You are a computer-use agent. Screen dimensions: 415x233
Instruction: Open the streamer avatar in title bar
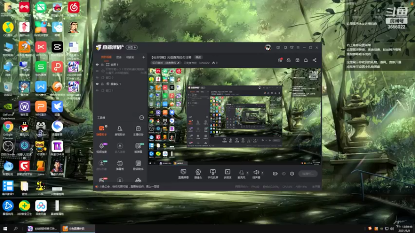[x=268, y=48]
